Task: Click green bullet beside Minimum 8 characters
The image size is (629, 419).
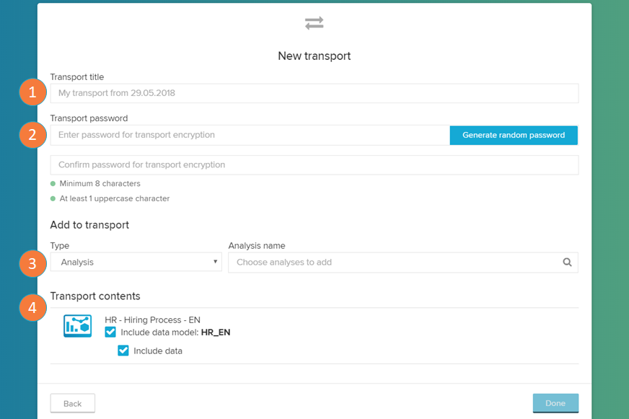Action: click(53, 184)
